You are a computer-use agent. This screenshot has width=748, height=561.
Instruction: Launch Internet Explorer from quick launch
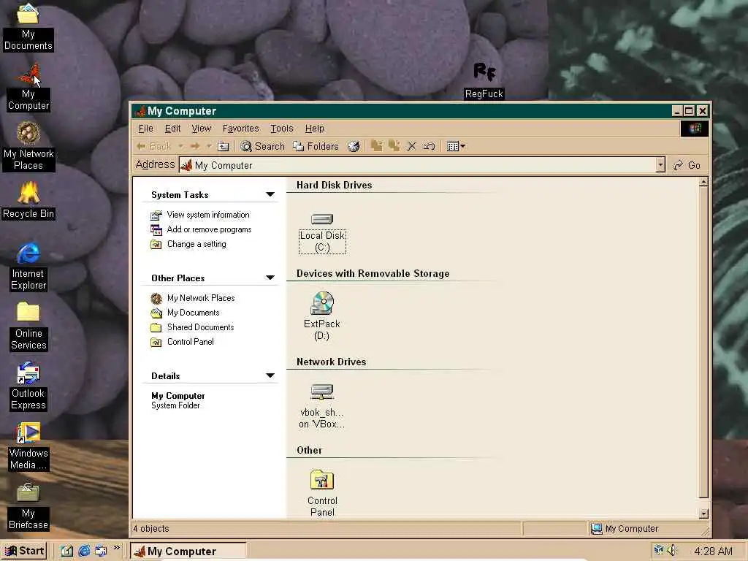click(84, 551)
